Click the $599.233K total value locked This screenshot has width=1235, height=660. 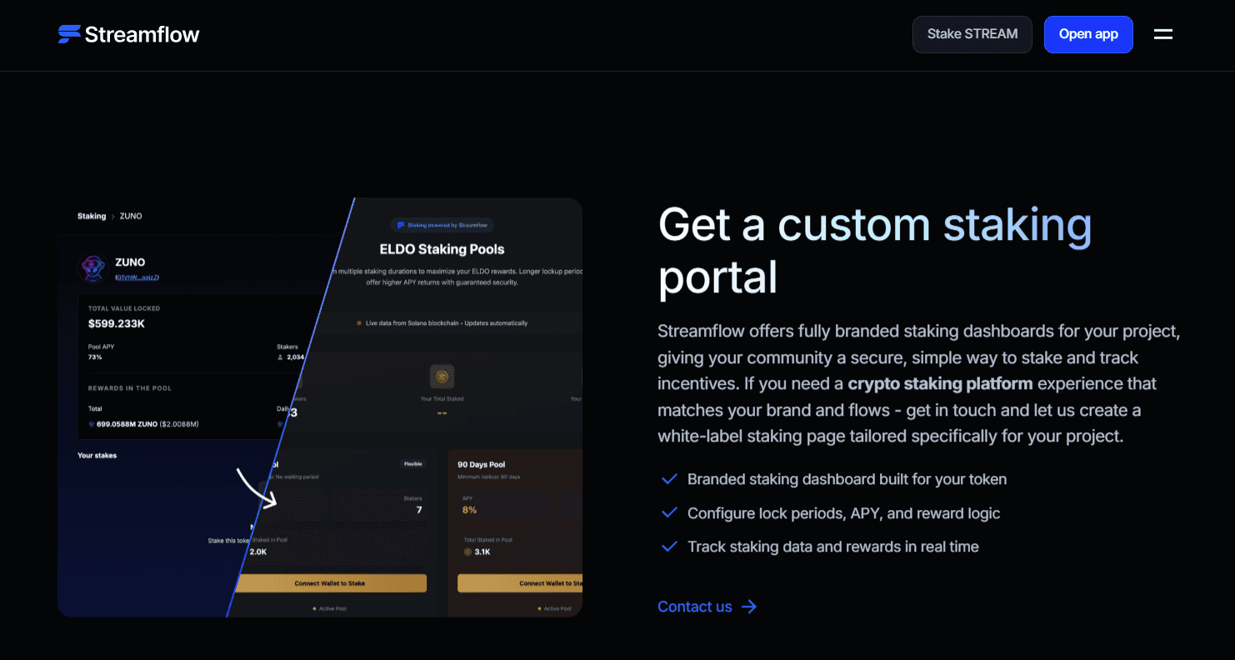coord(117,323)
